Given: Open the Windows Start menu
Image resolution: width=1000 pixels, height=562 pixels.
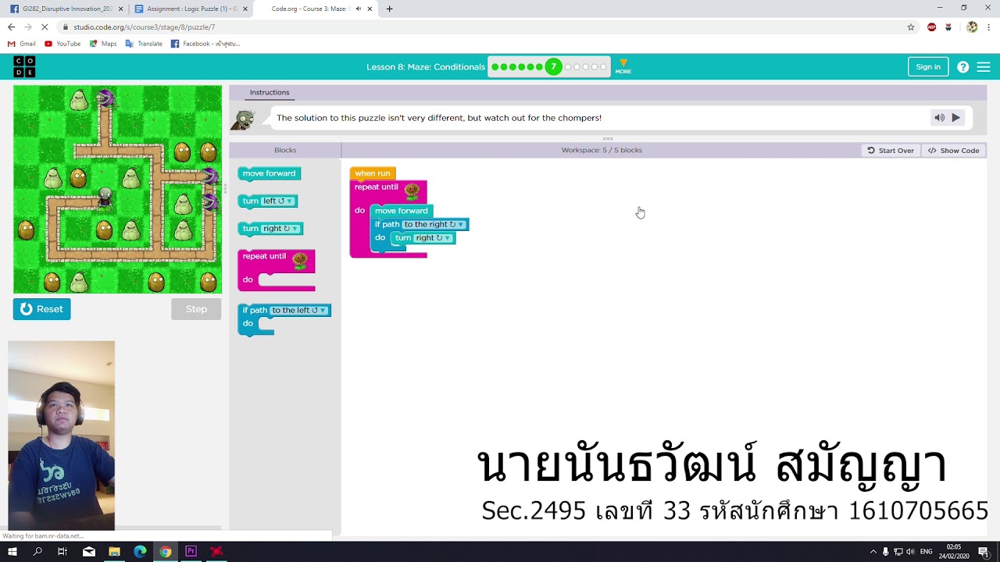Looking at the screenshot, I should [12, 552].
